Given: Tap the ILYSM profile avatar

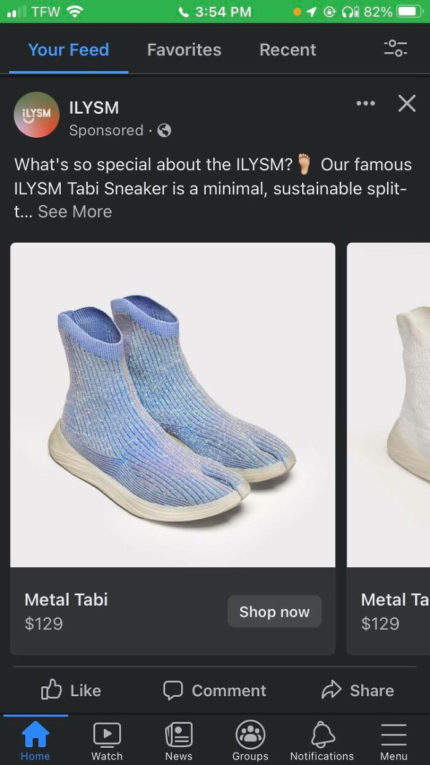Looking at the screenshot, I should click(x=36, y=115).
